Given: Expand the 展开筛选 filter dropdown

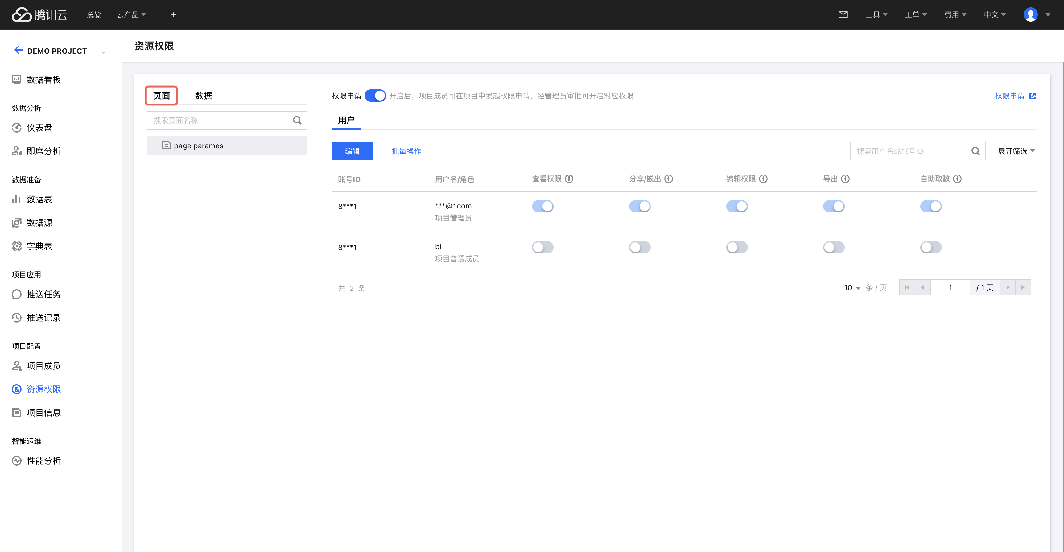Looking at the screenshot, I should 1016,151.
